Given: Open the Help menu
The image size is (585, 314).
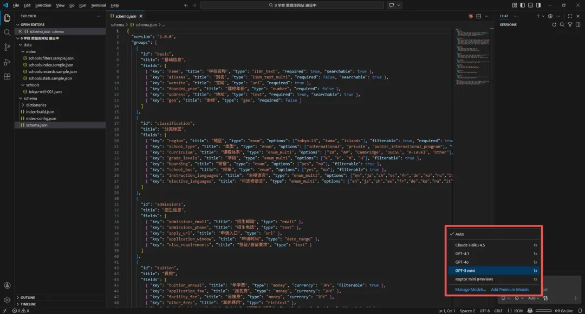Looking at the screenshot, I should click(x=114, y=5).
